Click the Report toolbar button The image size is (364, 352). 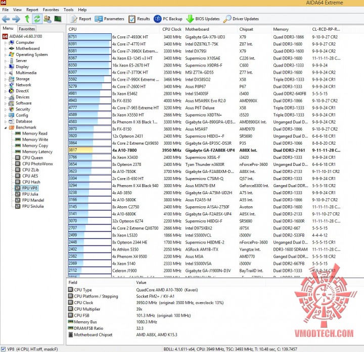pyautogui.click(x=81, y=19)
